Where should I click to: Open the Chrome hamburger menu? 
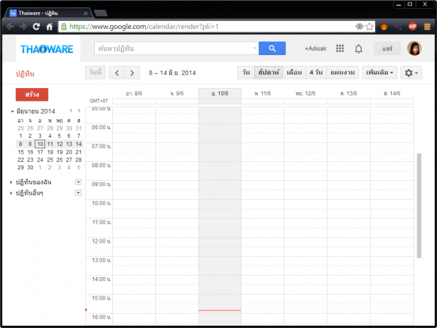(x=427, y=26)
